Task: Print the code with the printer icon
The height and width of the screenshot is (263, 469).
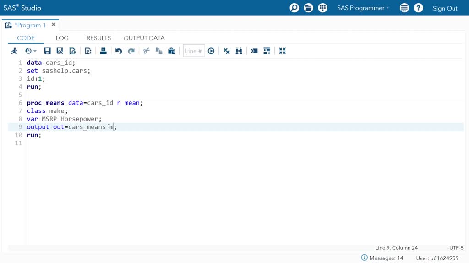Action: pos(103,51)
